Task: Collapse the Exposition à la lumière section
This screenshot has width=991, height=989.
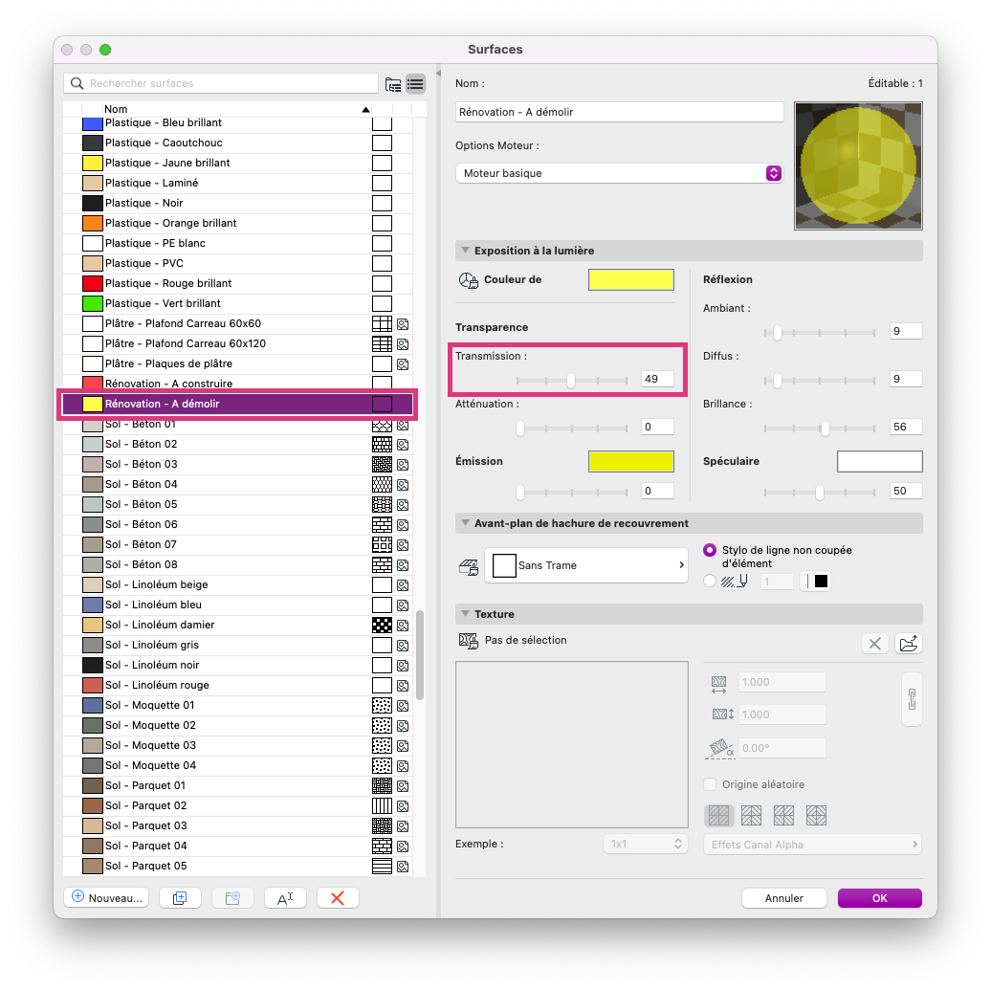Action: pyautogui.click(x=465, y=251)
